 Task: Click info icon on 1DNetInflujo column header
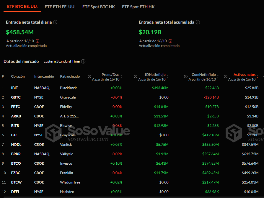(x=135, y=76)
